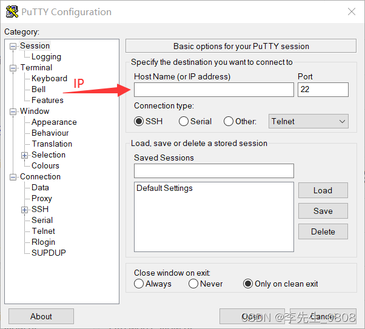Open the Telnet protocol dropdown
Image resolution: width=365 pixels, height=329 pixels.
click(x=309, y=121)
